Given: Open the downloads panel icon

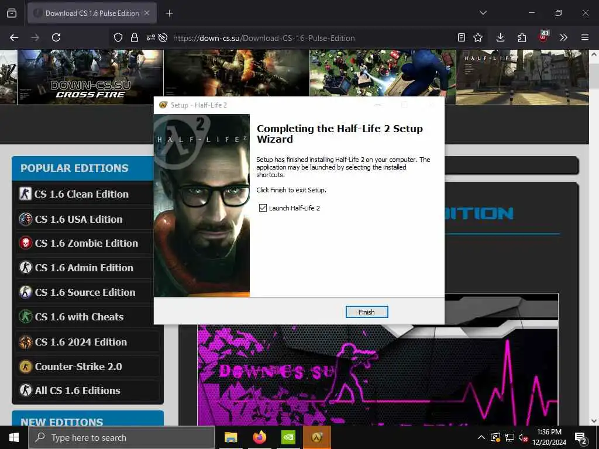Looking at the screenshot, I should [x=501, y=37].
